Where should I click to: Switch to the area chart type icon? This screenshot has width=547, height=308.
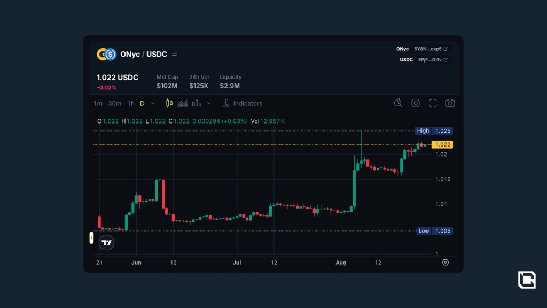(x=183, y=103)
